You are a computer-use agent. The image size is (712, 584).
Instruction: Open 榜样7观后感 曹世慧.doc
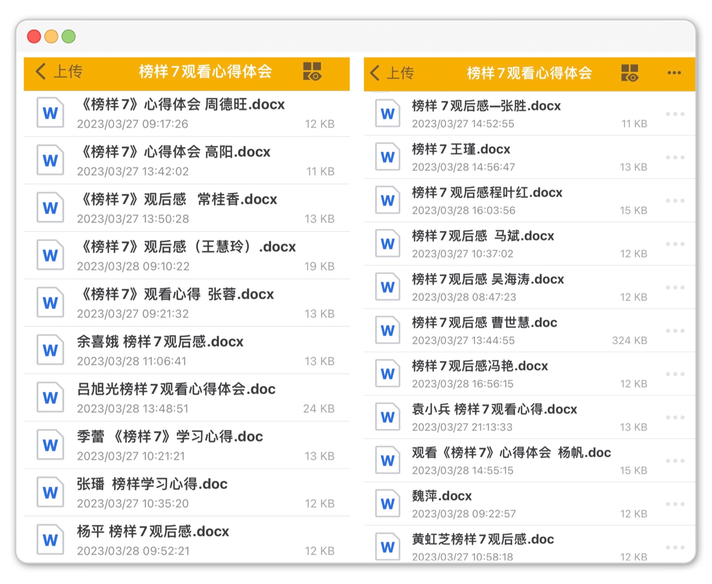click(x=485, y=322)
